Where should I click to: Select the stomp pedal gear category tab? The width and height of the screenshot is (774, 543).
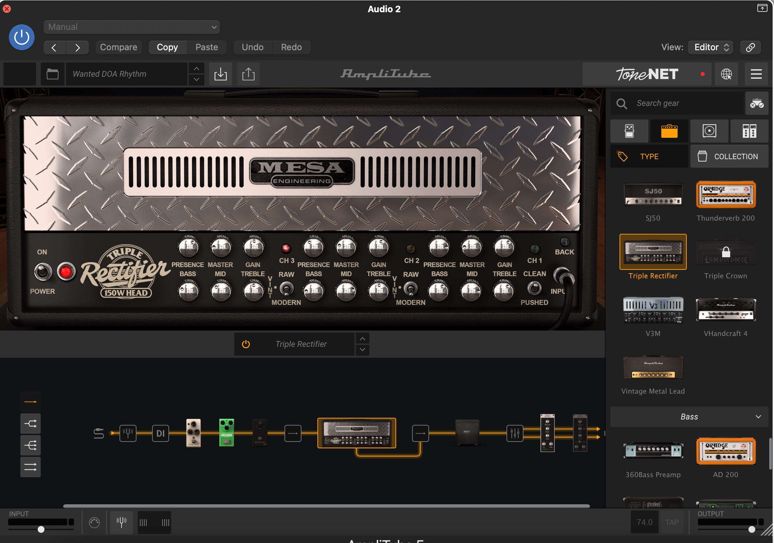629,131
